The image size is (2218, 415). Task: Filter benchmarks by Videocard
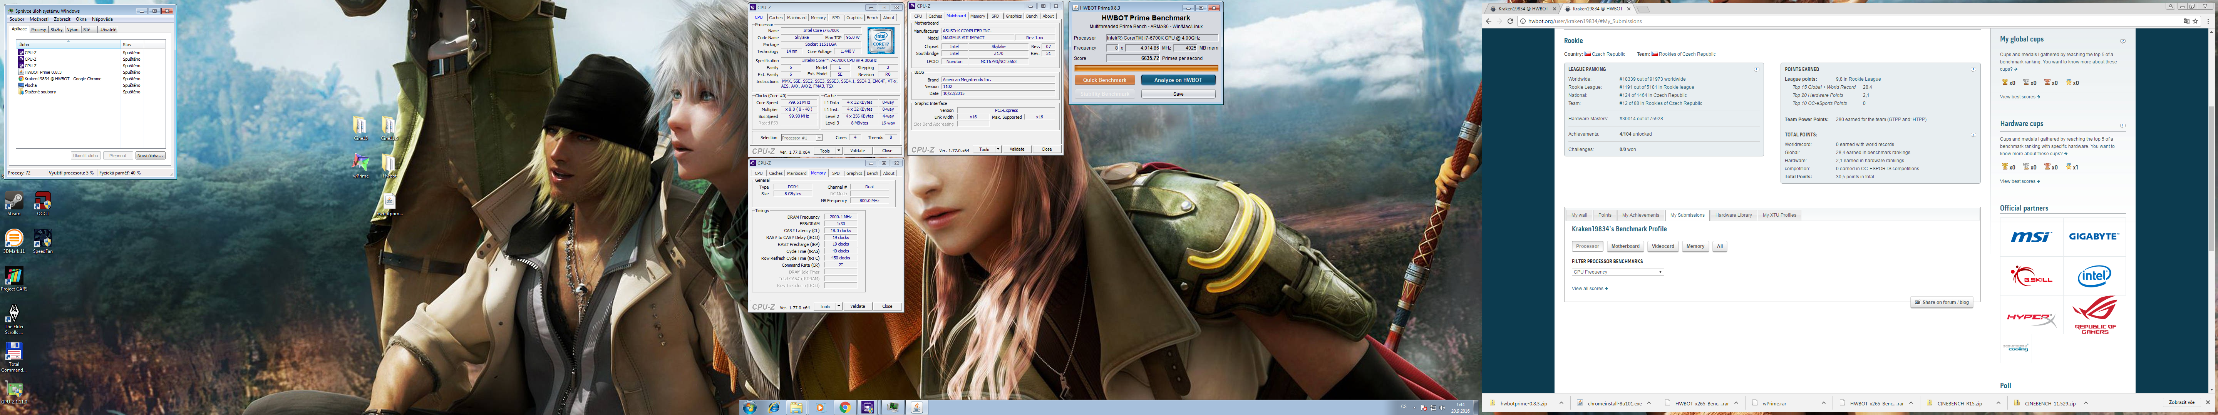pos(1663,247)
